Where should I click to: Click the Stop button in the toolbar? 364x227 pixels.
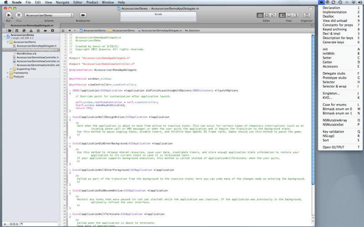click(x=19, y=15)
